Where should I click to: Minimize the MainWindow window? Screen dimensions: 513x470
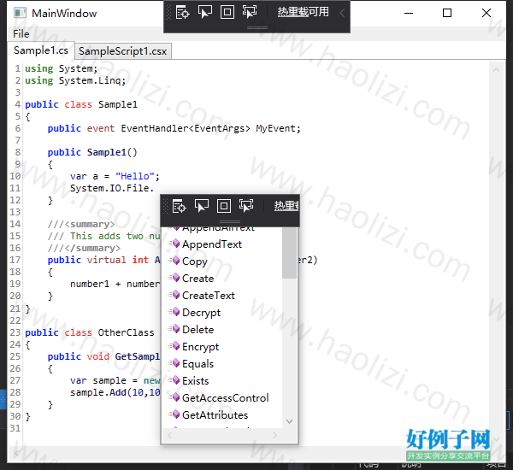[409, 13]
